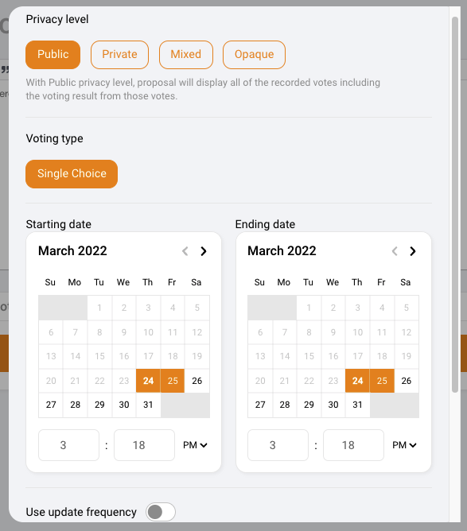Choose the Public privacy level

[x=53, y=55]
